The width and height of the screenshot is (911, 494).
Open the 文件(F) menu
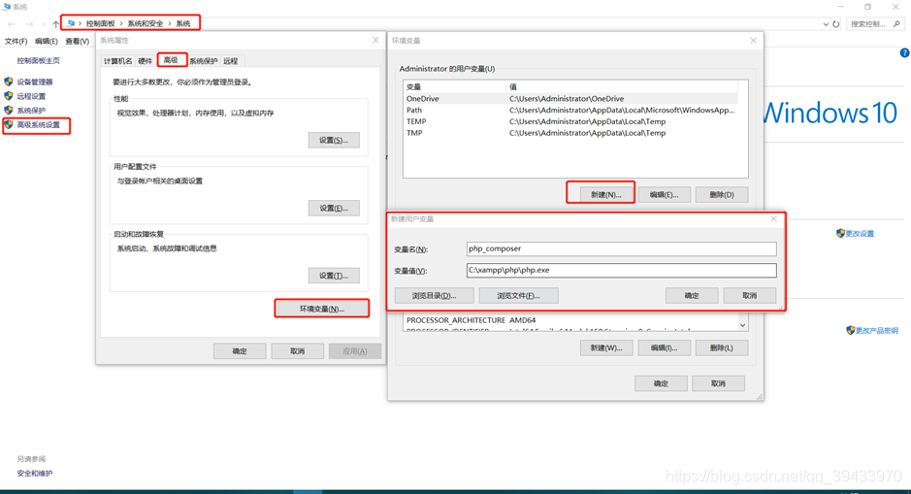tap(16, 42)
